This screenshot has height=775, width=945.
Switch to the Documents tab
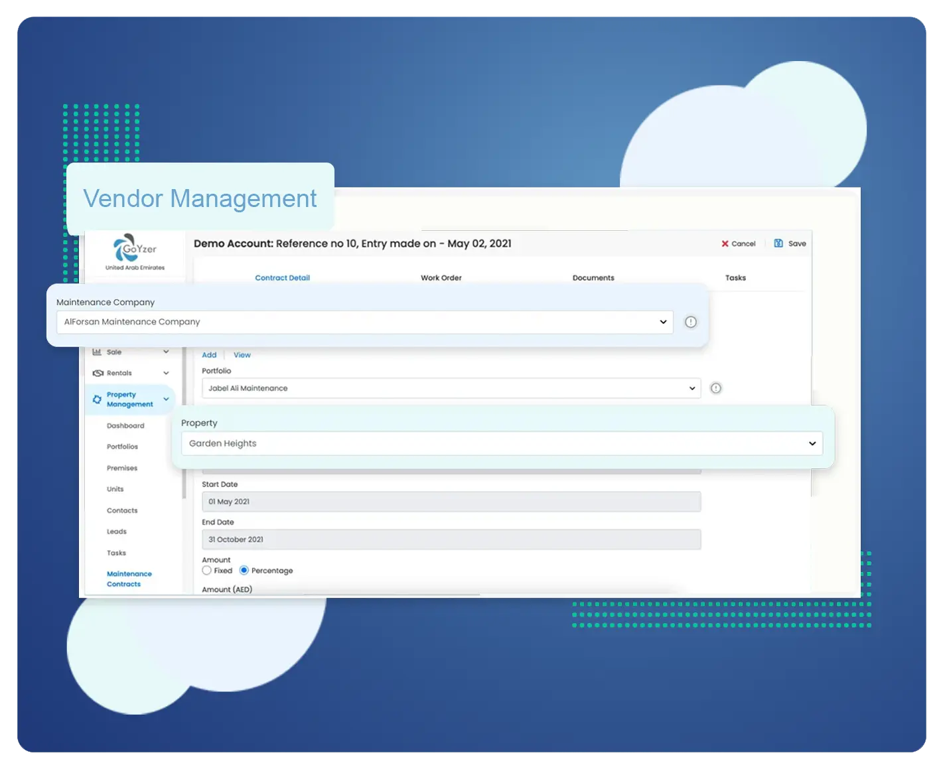[593, 278]
